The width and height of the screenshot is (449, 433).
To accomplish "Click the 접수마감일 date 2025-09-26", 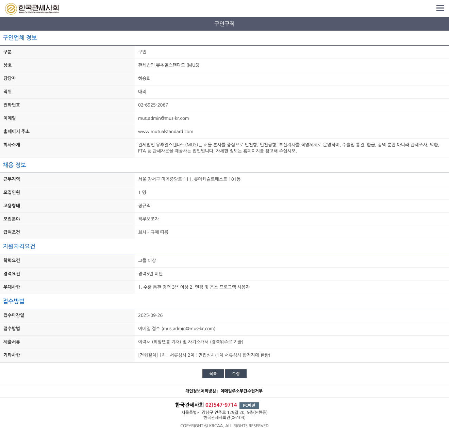I will point(150,316).
